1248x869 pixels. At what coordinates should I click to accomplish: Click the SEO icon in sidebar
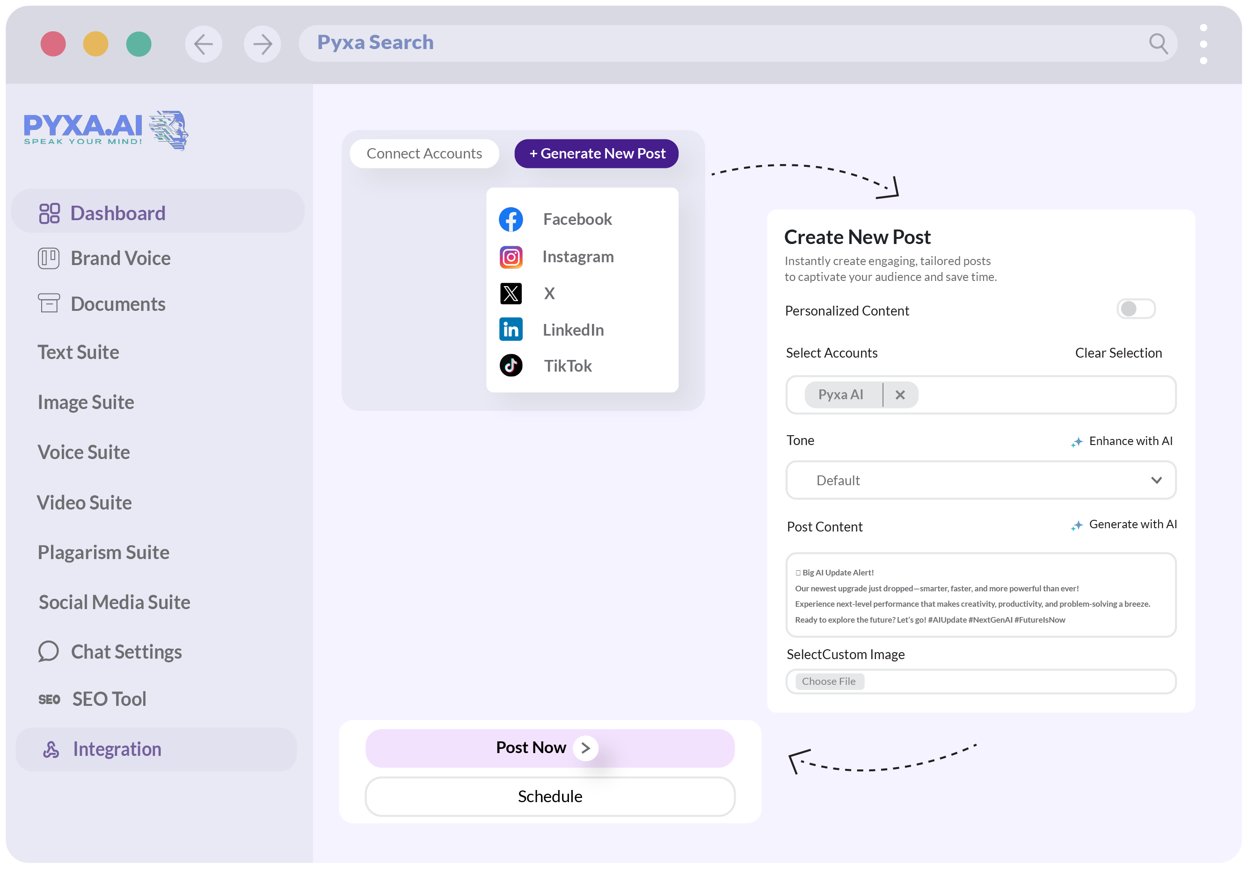pos(49,699)
